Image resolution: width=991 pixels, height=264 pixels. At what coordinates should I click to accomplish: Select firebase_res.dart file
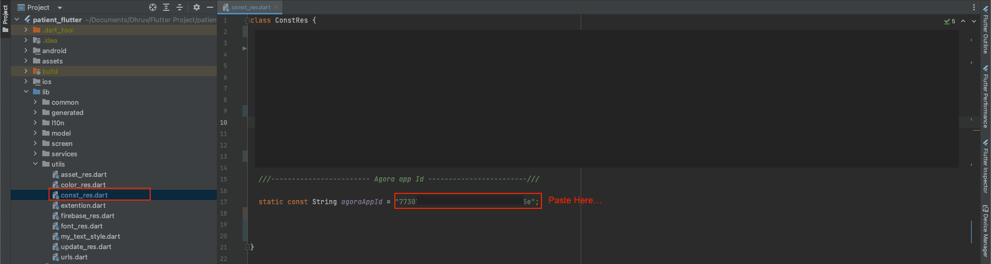(88, 216)
